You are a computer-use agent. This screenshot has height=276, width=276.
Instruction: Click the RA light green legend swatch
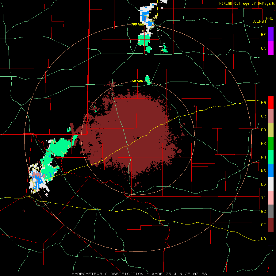coord(271,157)
